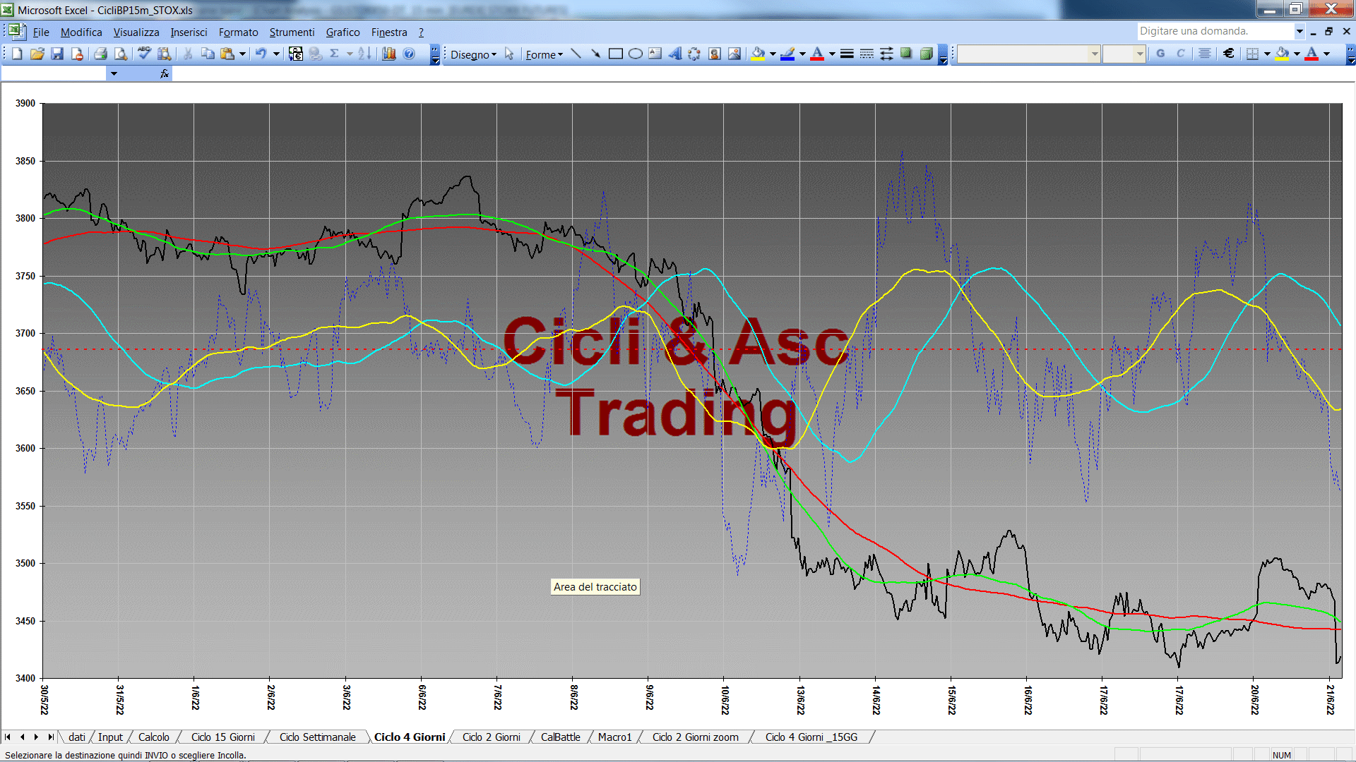Screen dimensions: 1356x762
Task: Select the Text Box tool
Action: 655,54
